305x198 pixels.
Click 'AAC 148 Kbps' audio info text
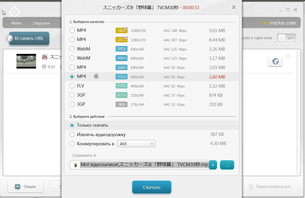(175, 31)
